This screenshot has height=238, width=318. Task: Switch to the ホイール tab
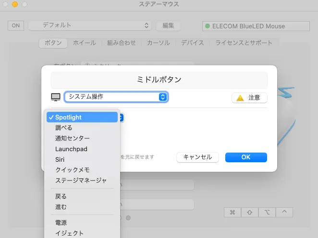coord(84,43)
